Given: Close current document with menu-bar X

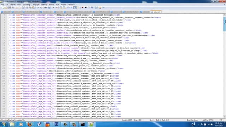Looking at the screenshot, I should click(x=225, y=5).
